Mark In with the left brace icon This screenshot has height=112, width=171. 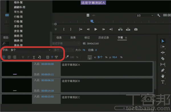coord(64,29)
